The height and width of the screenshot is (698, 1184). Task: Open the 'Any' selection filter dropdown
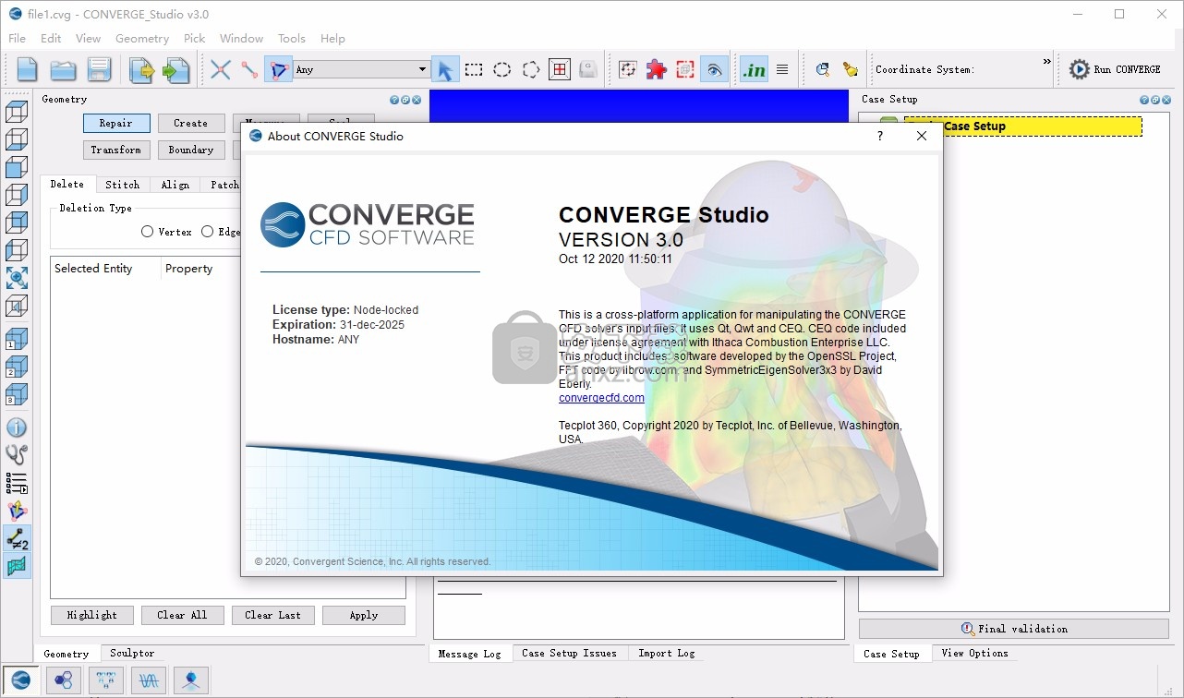[361, 69]
